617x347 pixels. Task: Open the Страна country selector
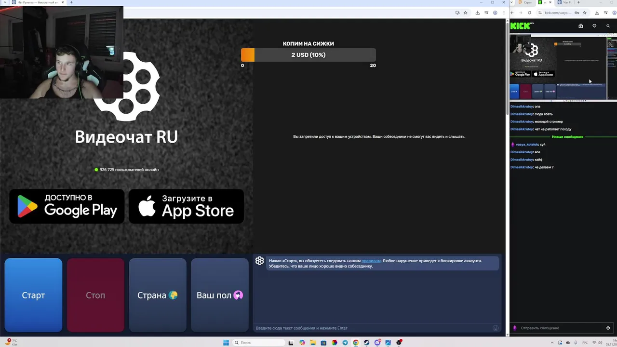[x=158, y=295]
